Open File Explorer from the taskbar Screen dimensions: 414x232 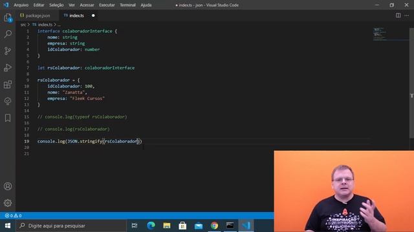(167, 226)
